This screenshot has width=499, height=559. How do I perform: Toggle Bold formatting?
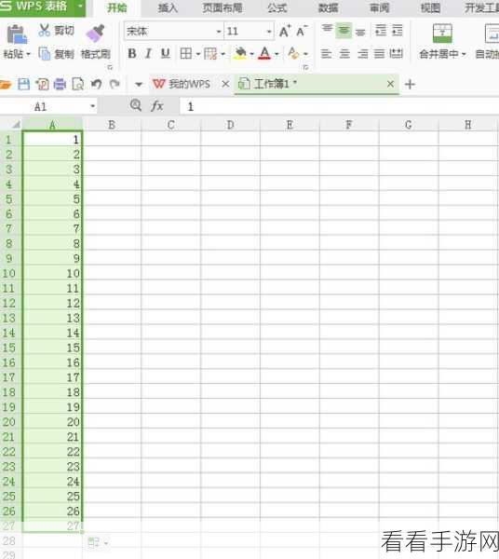132,53
